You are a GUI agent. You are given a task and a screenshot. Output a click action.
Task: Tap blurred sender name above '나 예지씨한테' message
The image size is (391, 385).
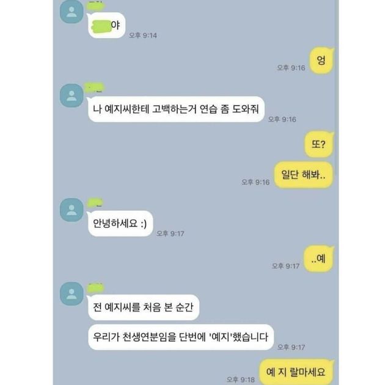[x=94, y=87]
